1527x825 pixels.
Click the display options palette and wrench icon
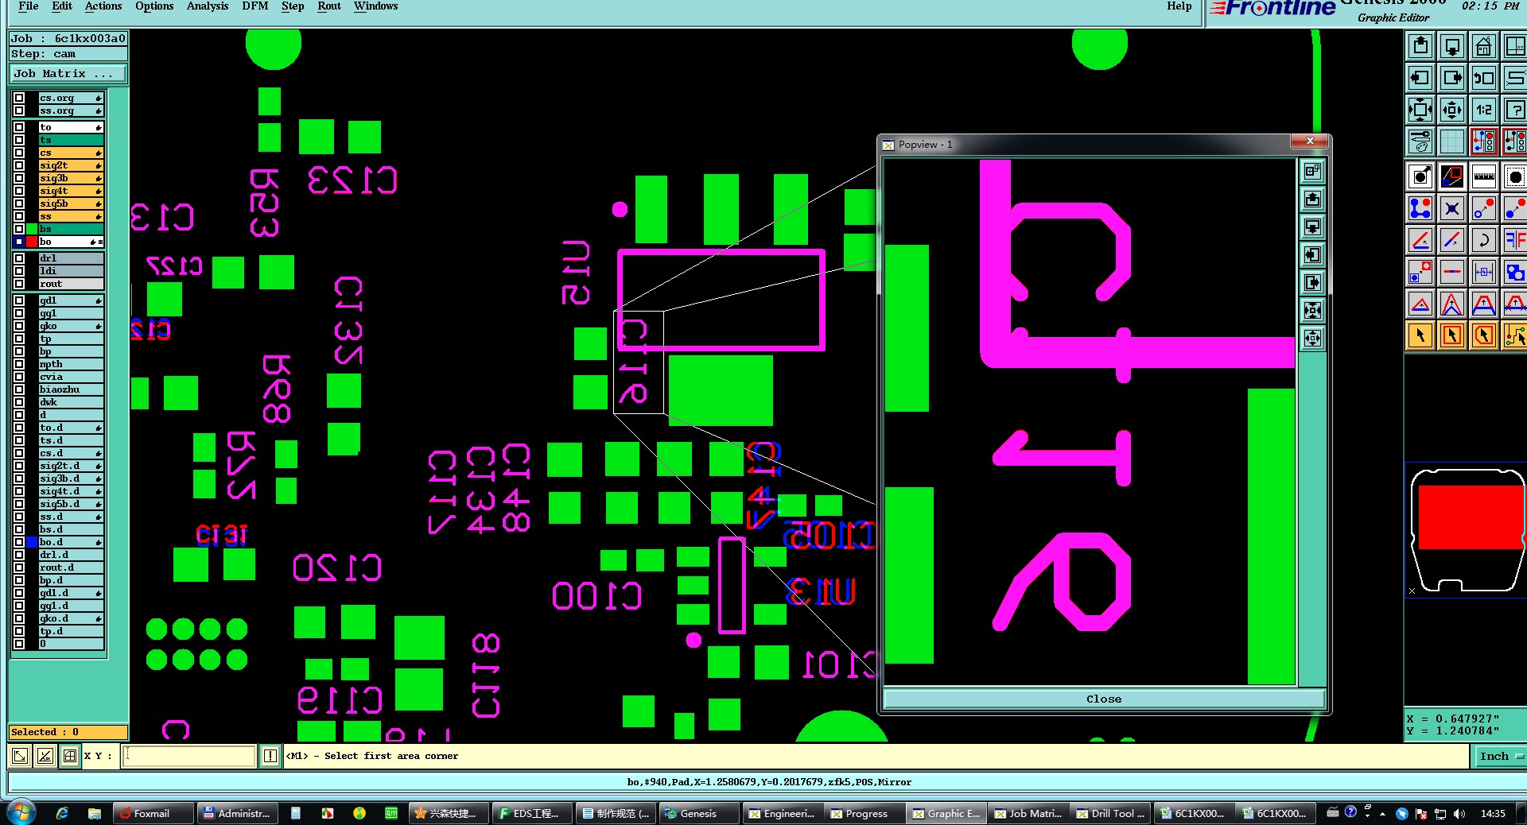point(1420,141)
